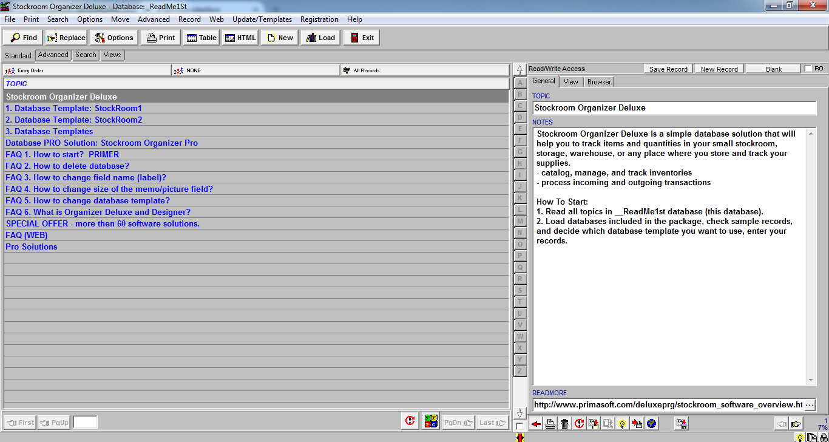Click the NOTES scrollbar down arrow
Screen dimensions: 829x442
[x=812, y=380]
